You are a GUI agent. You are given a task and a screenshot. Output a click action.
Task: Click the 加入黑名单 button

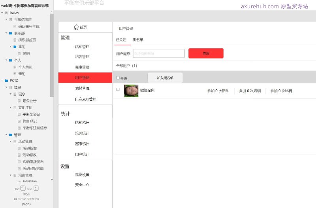(165, 78)
